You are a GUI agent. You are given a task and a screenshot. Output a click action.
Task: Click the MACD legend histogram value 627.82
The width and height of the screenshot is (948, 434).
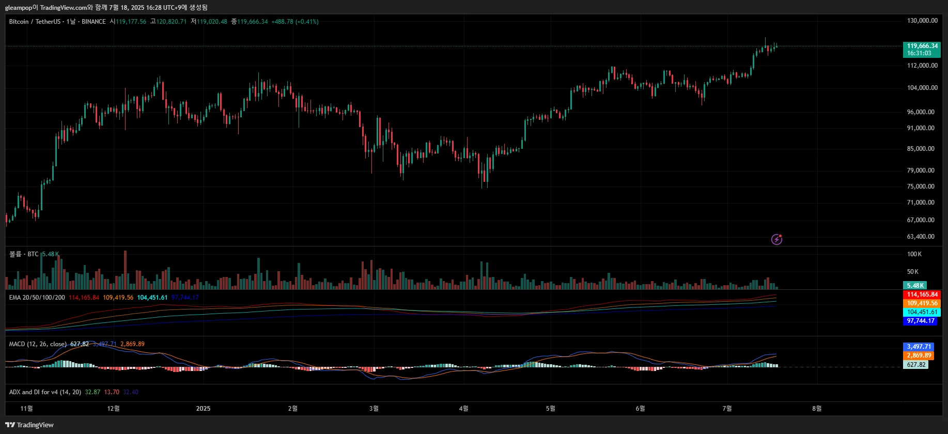[x=80, y=344]
